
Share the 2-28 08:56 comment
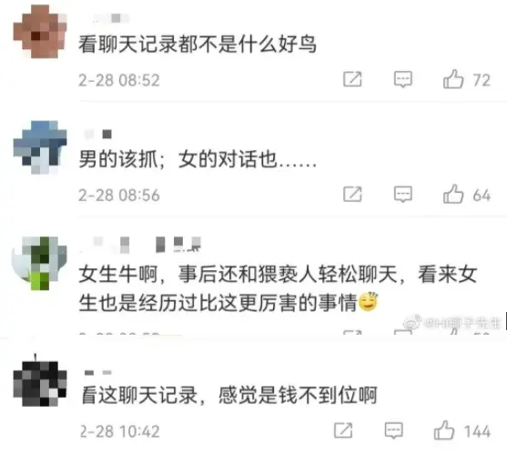tap(352, 194)
